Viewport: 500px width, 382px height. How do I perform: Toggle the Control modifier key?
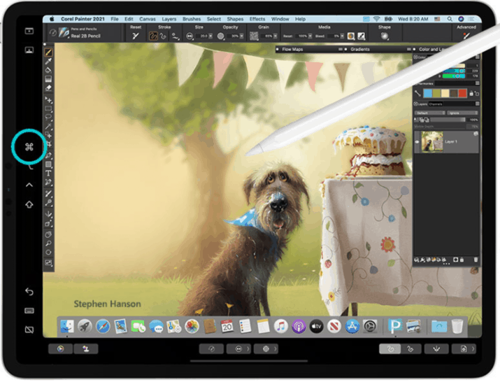[x=29, y=185]
